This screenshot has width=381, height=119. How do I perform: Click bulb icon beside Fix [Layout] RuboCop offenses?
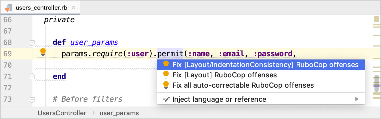[166, 75]
